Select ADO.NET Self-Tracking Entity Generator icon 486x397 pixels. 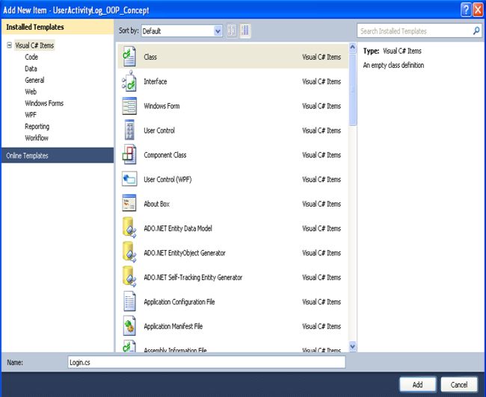click(x=129, y=277)
